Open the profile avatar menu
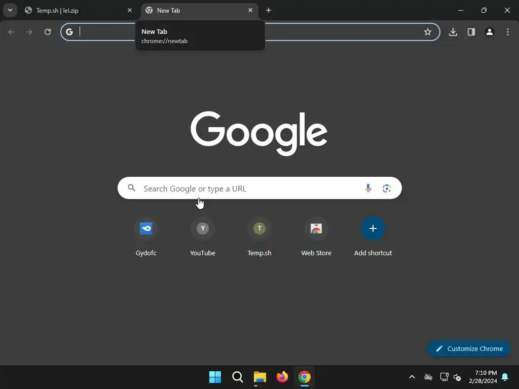 (x=490, y=32)
